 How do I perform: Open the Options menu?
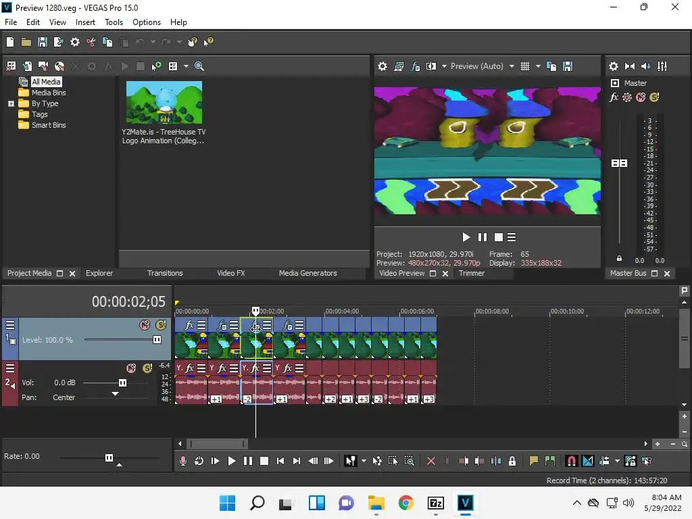pyautogui.click(x=147, y=22)
